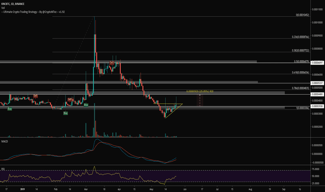Click the Jun label on time axis
This screenshot has height=192, width=325.
185,189
